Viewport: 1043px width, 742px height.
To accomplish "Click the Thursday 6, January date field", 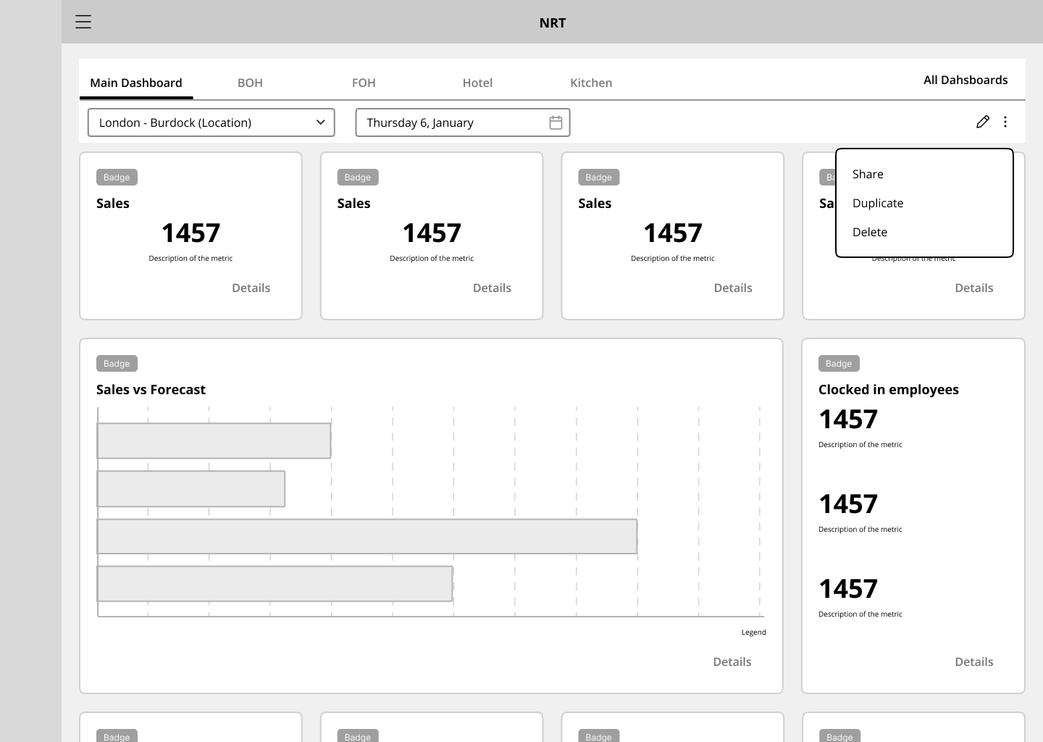I will click(449, 122).
